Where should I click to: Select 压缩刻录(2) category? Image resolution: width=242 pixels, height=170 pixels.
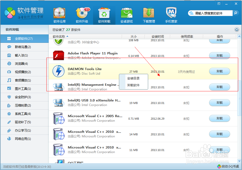25,105
